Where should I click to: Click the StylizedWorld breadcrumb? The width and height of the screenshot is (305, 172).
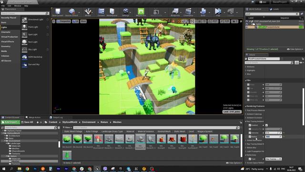(70, 122)
